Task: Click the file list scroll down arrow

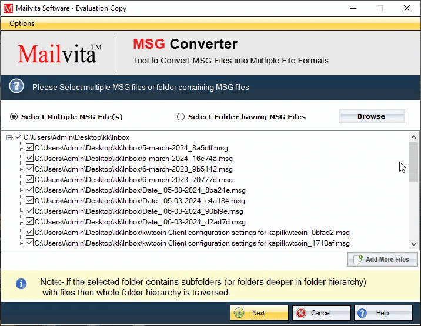Action: [413, 244]
